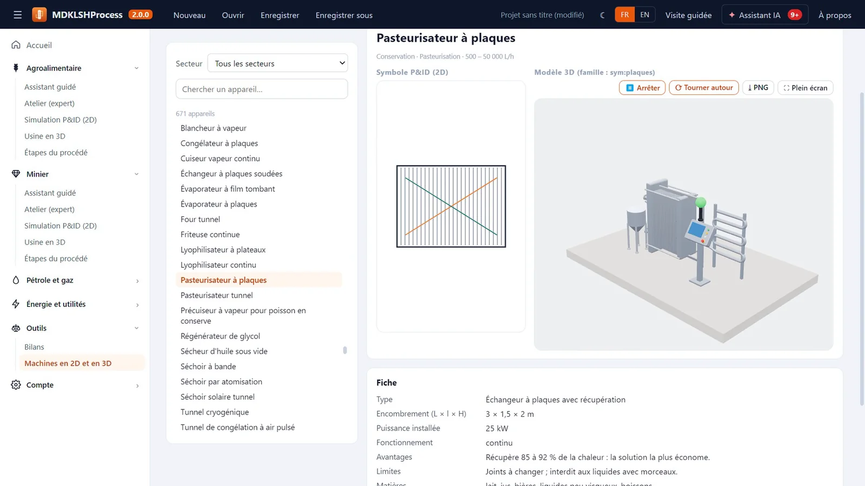Click the Accueil home icon

tap(16, 45)
